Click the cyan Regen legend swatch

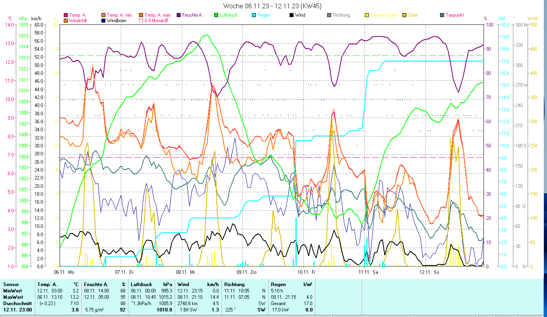click(254, 15)
